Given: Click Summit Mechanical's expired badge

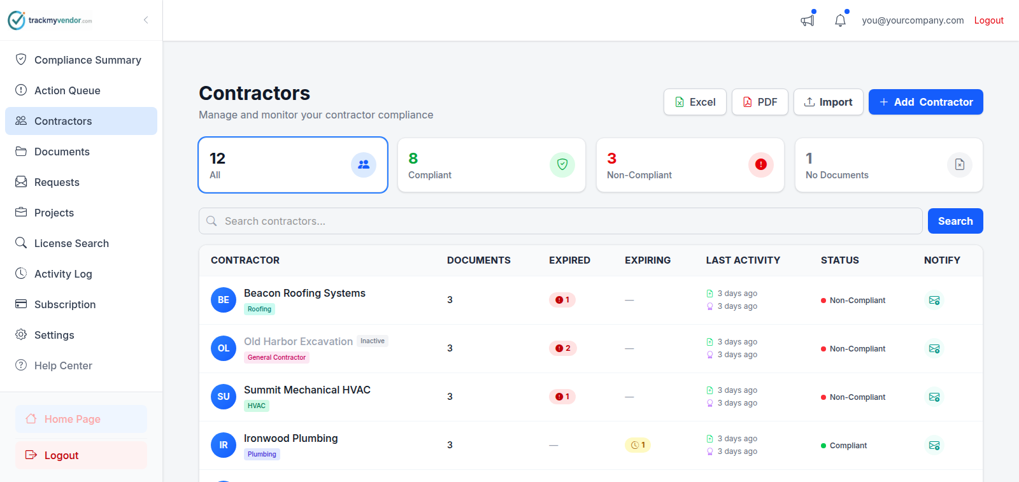Looking at the screenshot, I should pyautogui.click(x=562, y=397).
